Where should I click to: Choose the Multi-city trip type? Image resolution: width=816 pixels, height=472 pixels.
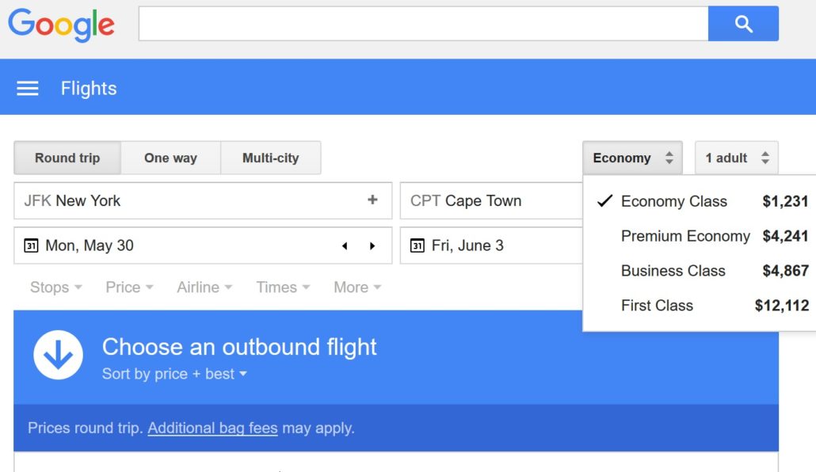pyautogui.click(x=271, y=158)
